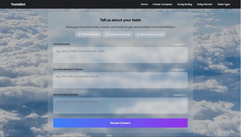Click the sparkle icon on Creative Bundle
Screen dimensions: 241x137
[x=79, y=34]
